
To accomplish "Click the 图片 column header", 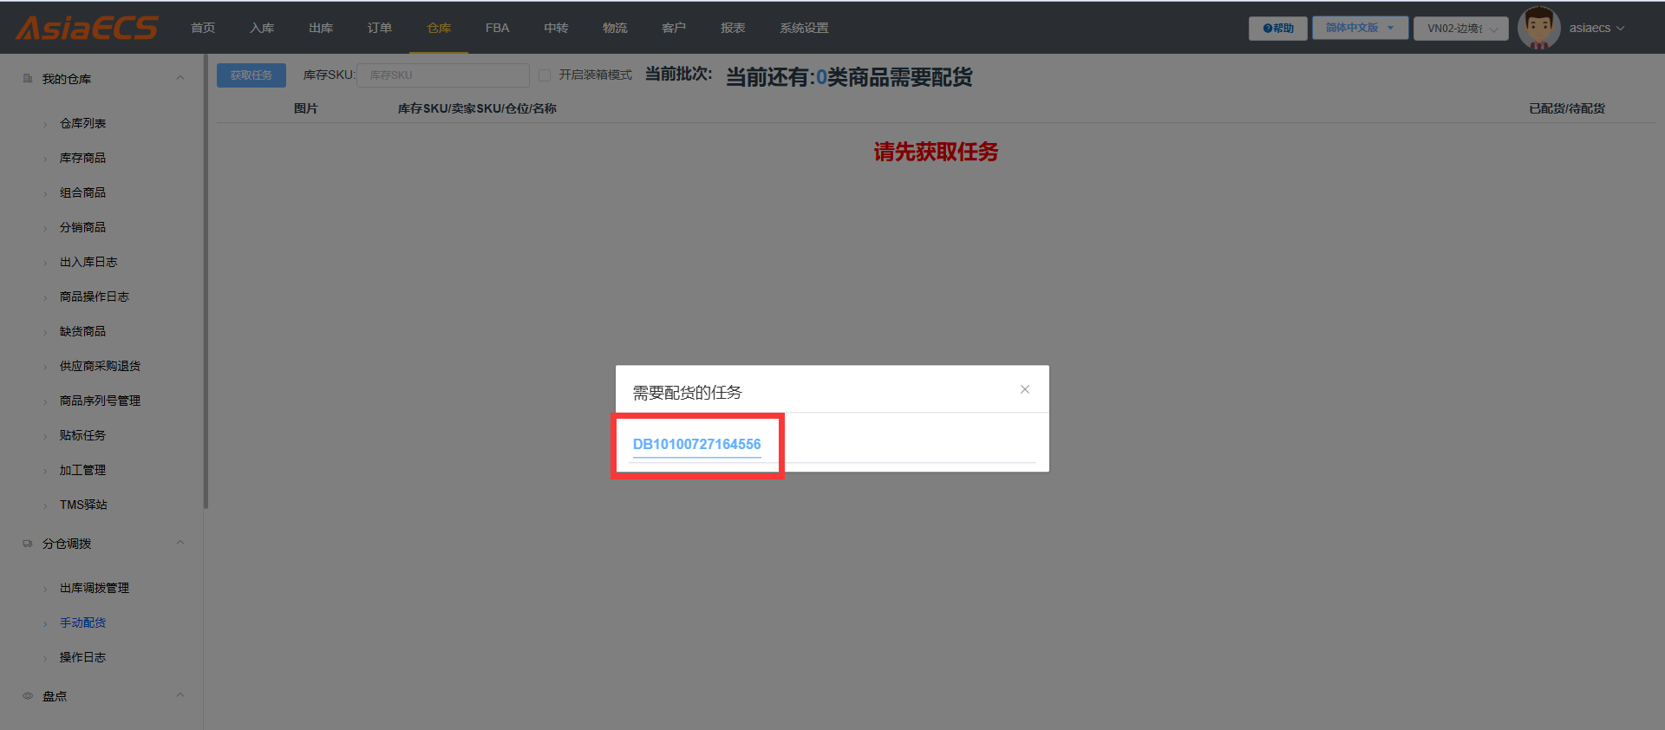I will (x=306, y=108).
